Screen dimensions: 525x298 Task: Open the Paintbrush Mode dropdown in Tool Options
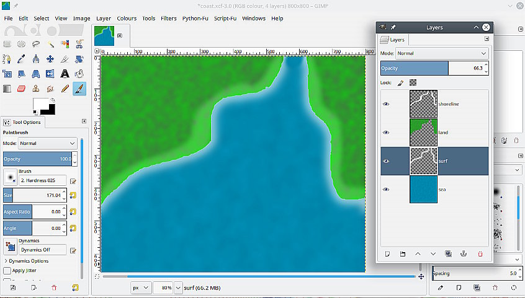point(48,143)
